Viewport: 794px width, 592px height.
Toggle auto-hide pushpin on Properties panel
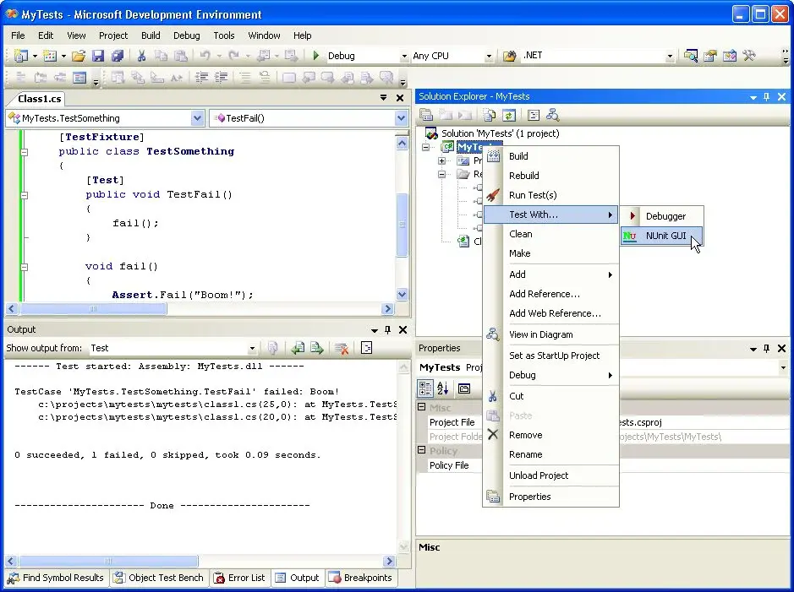[x=767, y=348]
